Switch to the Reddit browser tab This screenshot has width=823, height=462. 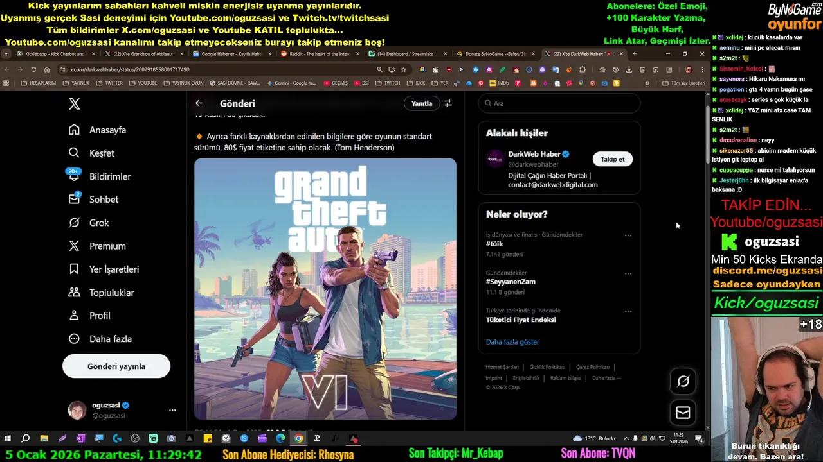click(x=320, y=54)
